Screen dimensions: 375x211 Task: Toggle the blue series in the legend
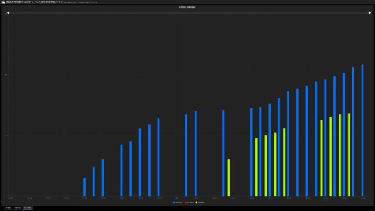point(178,203)
